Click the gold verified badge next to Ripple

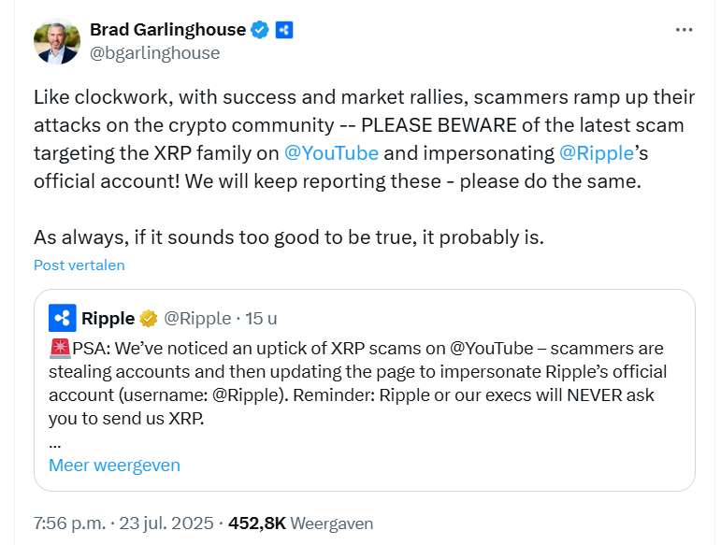coord(148,319)
